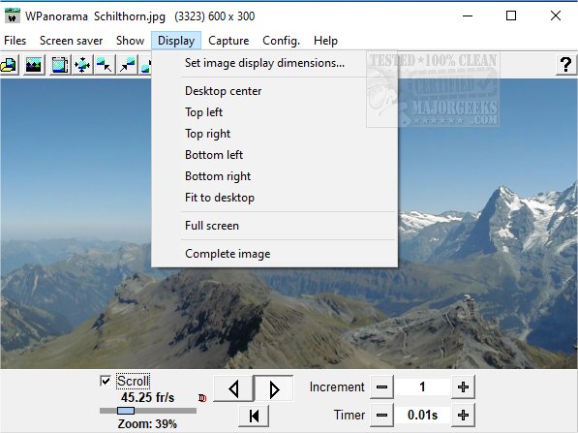This screenshot has height=433, width=578.
Task: Click the top right position toolbar icon
Action: pos(127,65)
